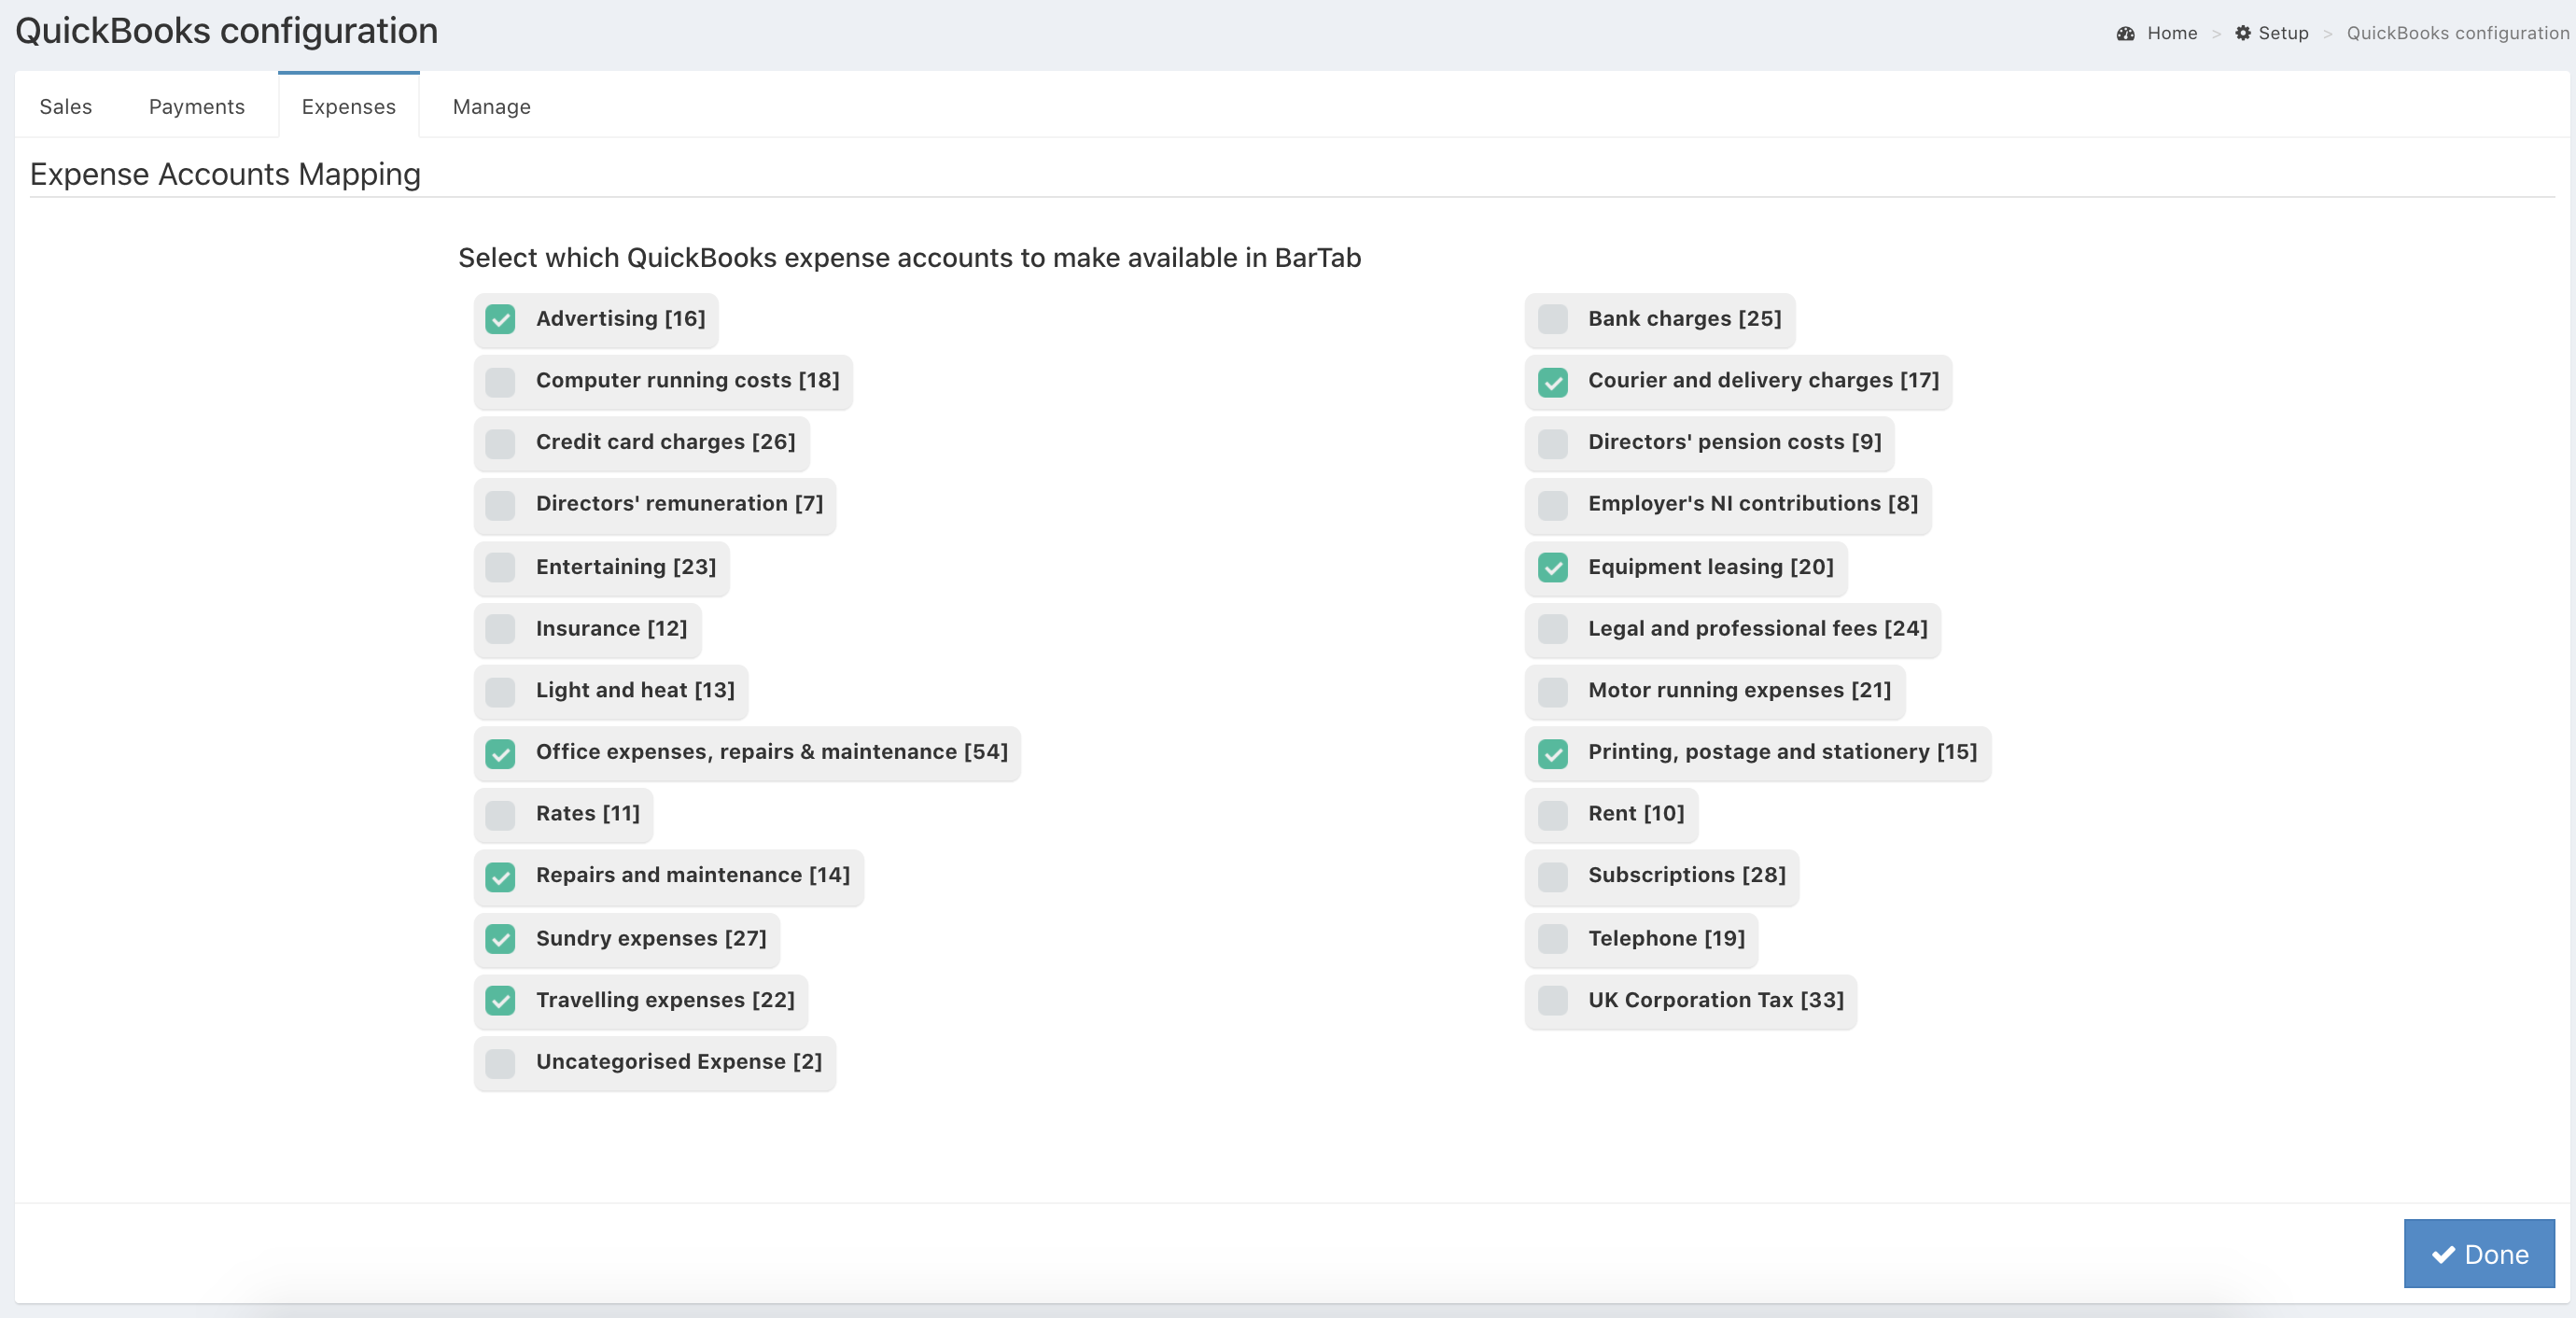Enable the Insurance [12] expense account
This screenshot has width=2576, height=1318.
(x=500, y=629)
